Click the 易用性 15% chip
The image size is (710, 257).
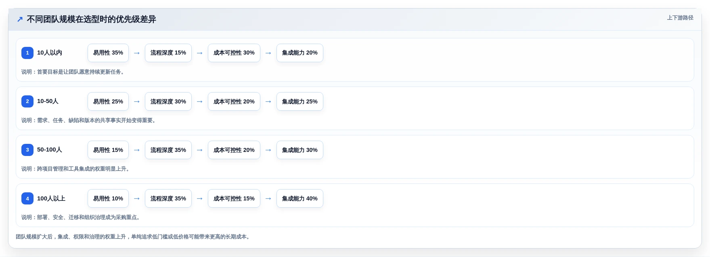point(108,150)
